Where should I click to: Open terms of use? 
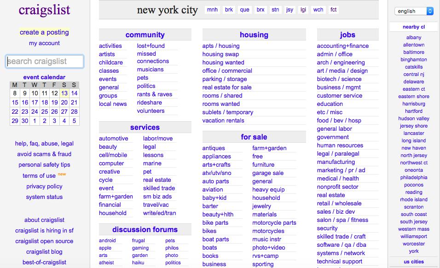[39, 175]
